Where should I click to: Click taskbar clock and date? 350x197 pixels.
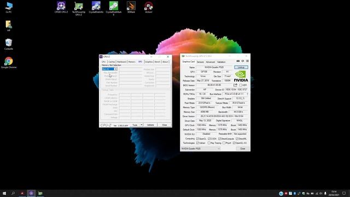click(334, 193)
